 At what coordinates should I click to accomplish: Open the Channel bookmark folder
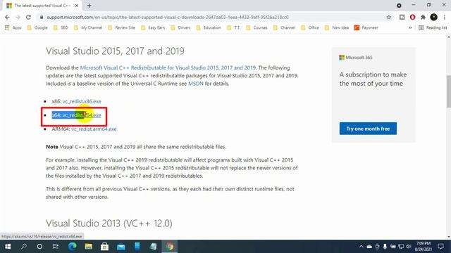click(x=284, y=28)
